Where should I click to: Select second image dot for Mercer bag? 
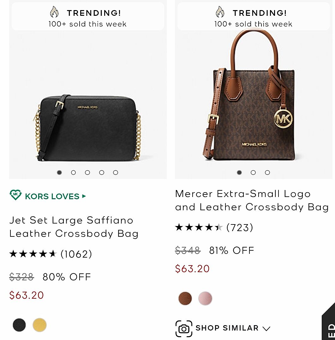pos(253,172)
